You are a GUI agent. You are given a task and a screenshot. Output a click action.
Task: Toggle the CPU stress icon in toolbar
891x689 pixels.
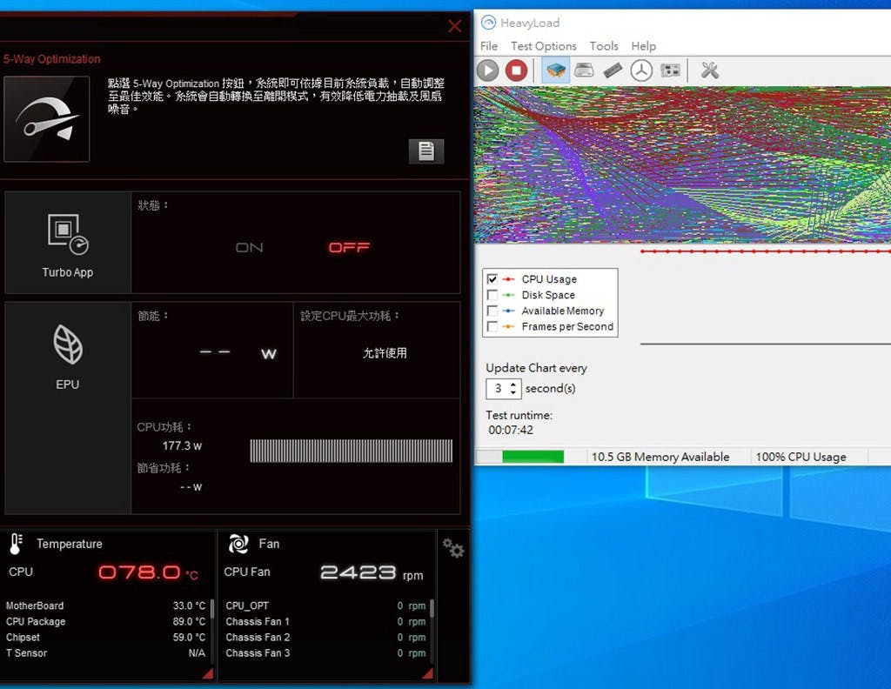[555, 70]
